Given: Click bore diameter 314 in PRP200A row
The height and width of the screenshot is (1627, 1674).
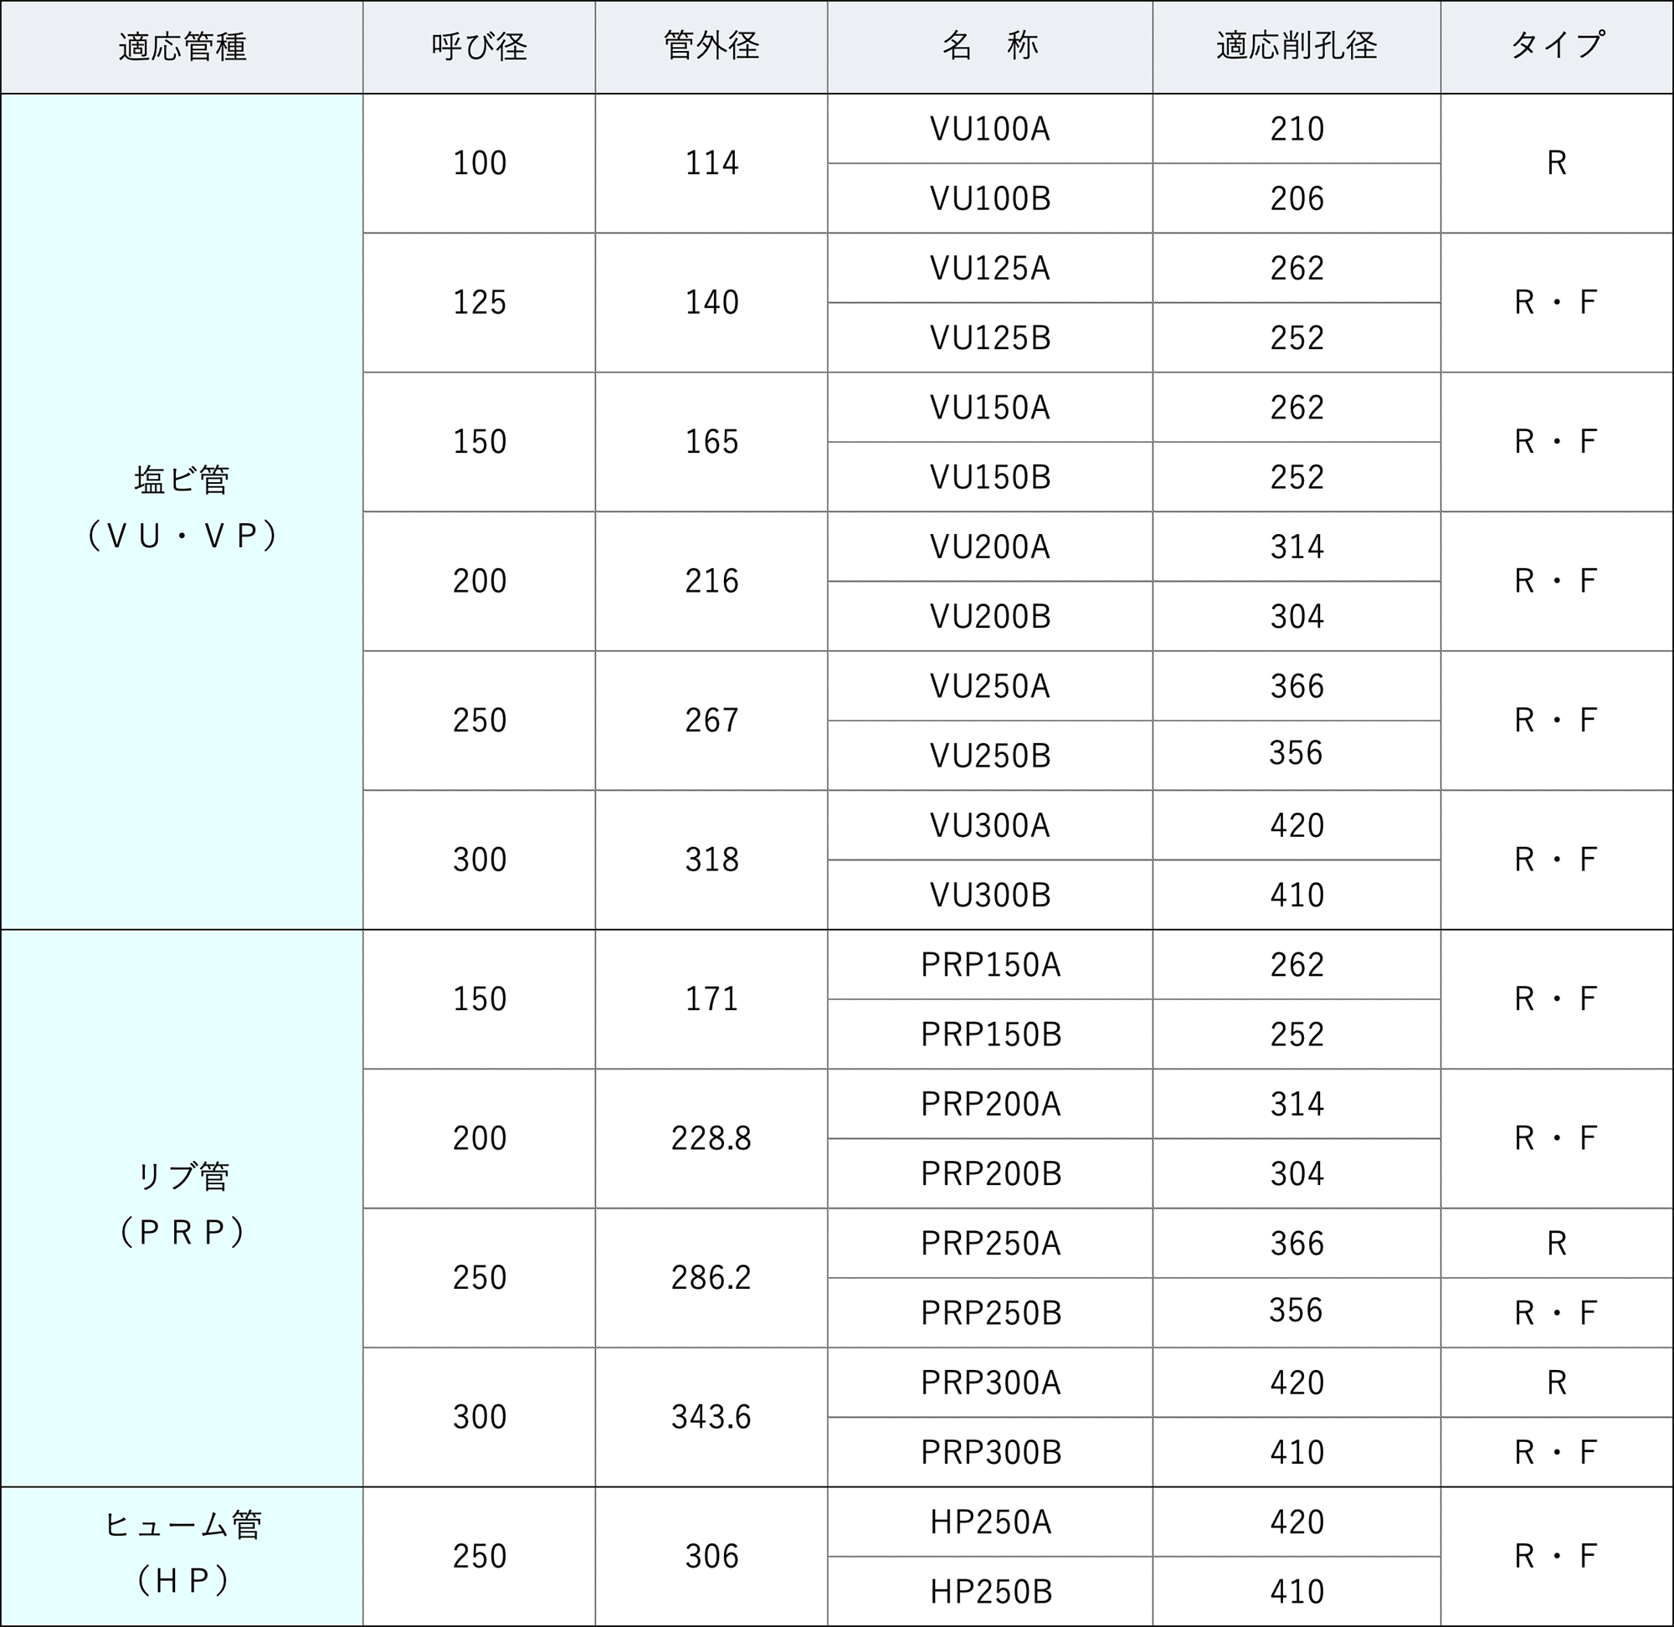Looking at the screenshot, I should (x=1297, y=1104).
